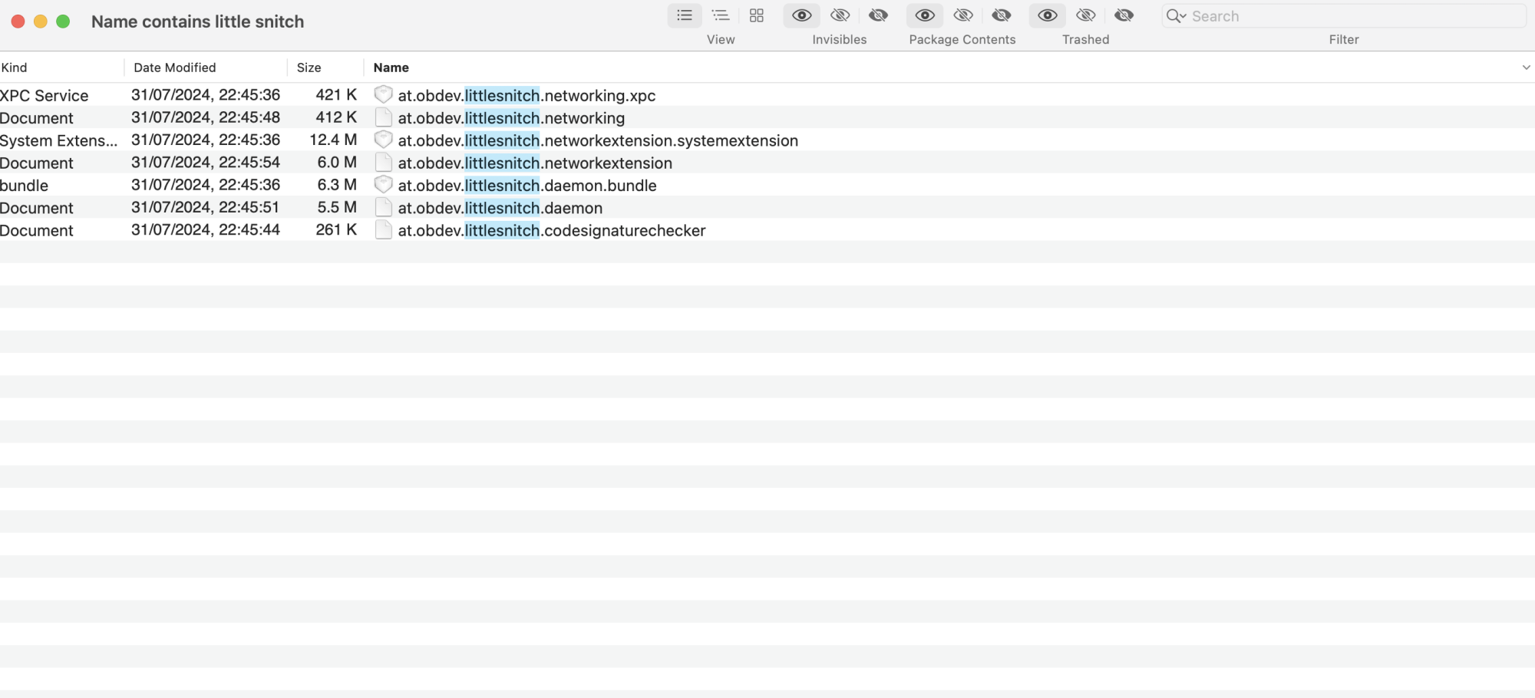The width and height of the screenshot is (1535, 698).
Task: Select middle Trashed eye option
Action: (1086, 15)
